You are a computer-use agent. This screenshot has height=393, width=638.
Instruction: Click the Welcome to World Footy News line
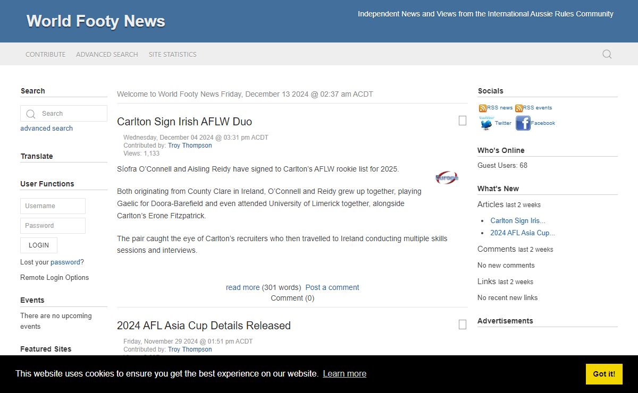[x=245, y=94]
